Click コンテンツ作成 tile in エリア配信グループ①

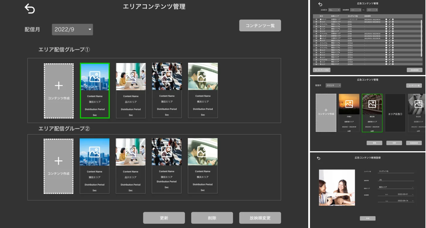click(59, 91)
